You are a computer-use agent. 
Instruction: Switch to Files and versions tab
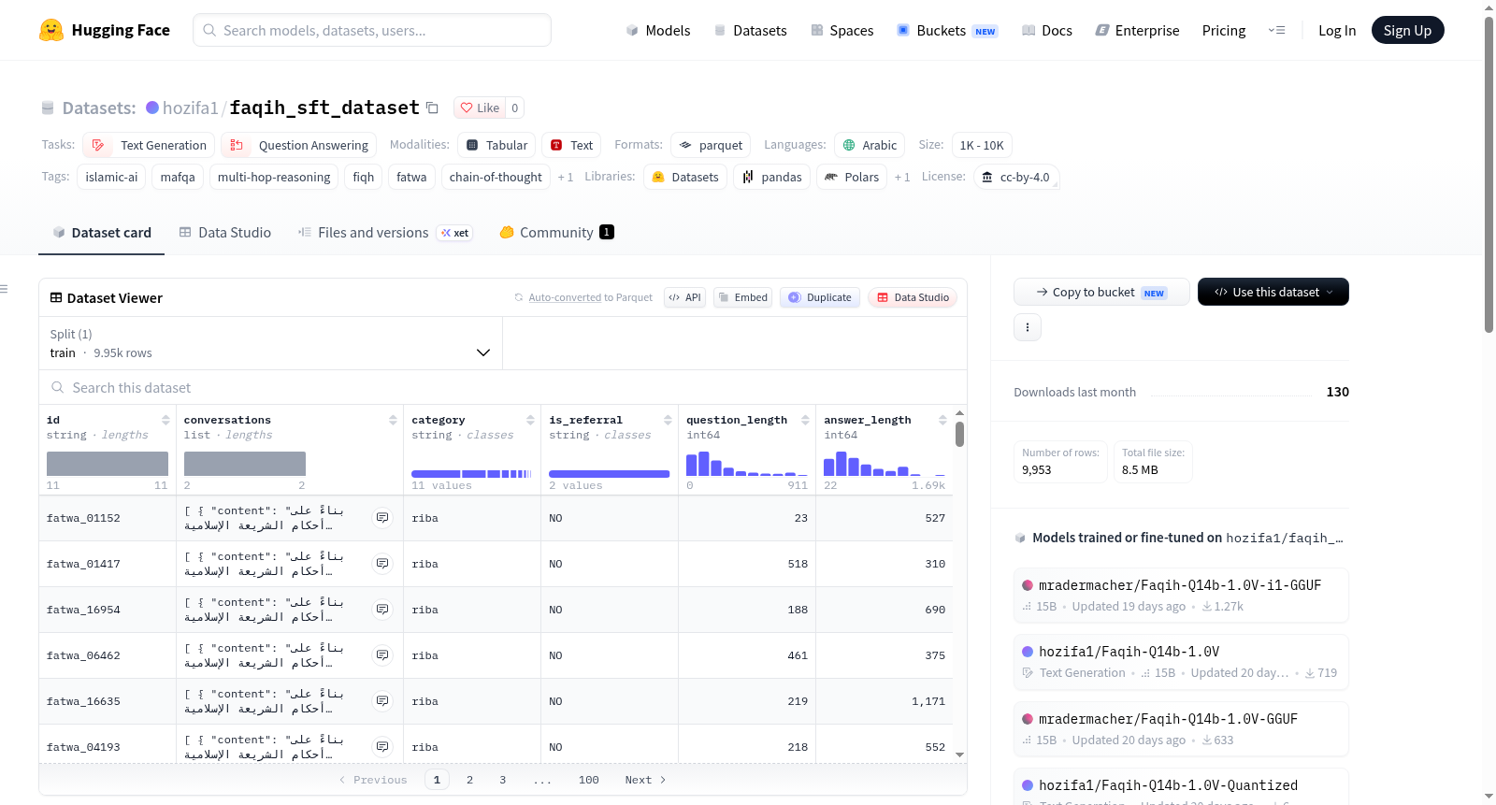point(384,232)
